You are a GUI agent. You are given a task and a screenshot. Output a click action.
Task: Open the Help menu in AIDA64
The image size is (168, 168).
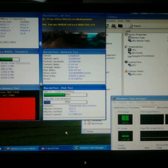(x=128, y=21)
